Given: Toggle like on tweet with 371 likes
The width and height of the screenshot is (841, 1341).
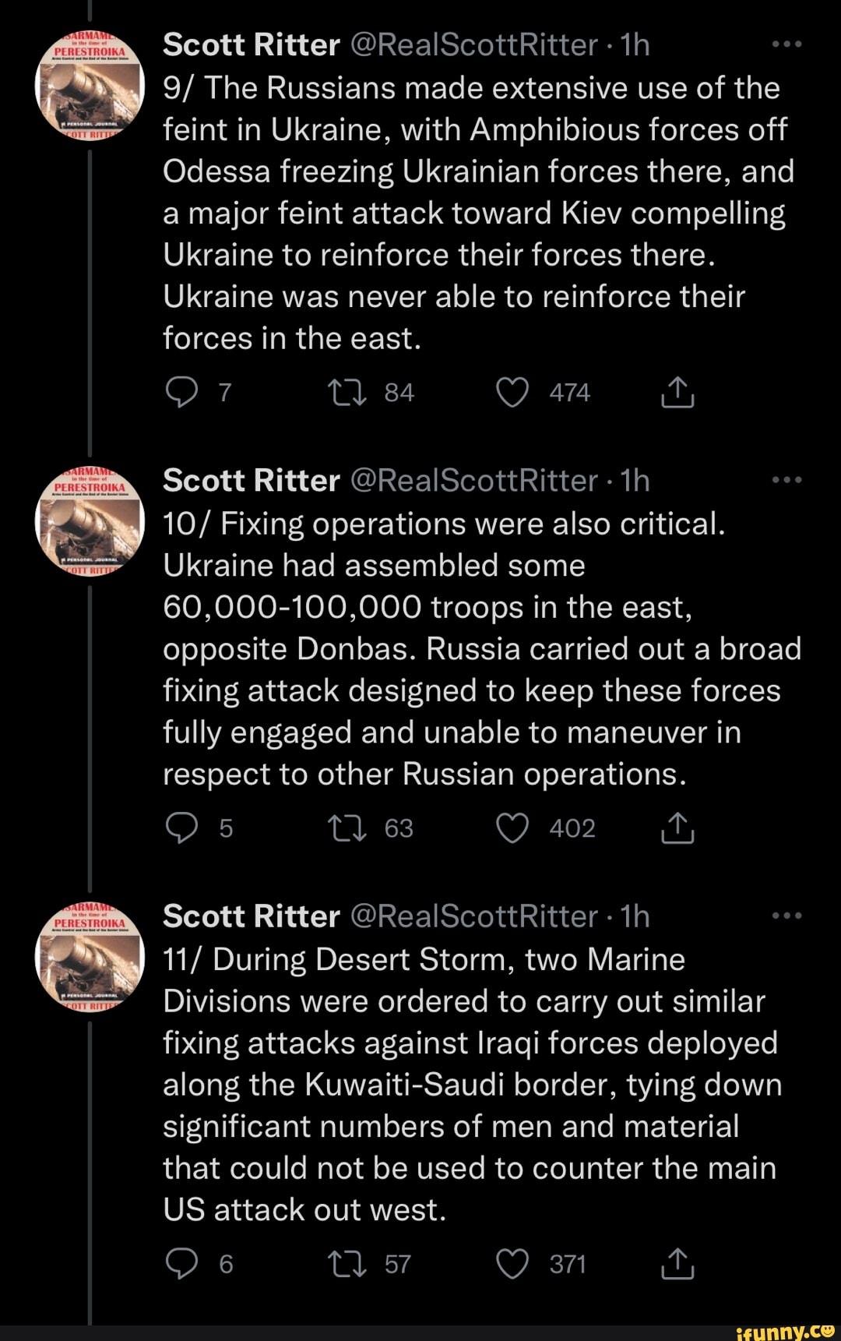Looking at the screenshot, I should (513, 1265).
